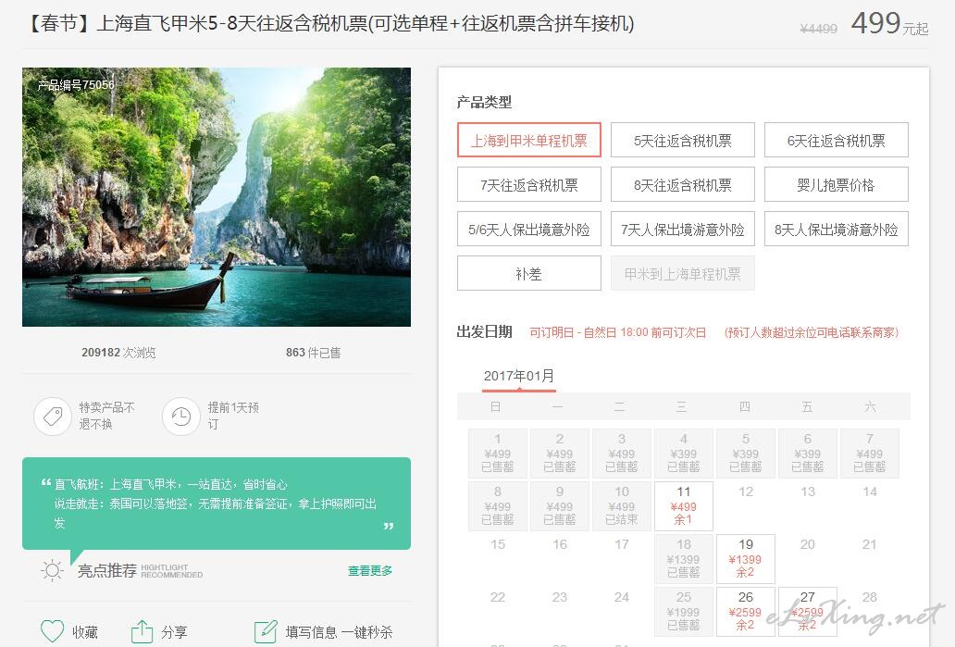Select 6天往返含税机票 option
The width and height of the screenshot is (955, 647).
837,140
